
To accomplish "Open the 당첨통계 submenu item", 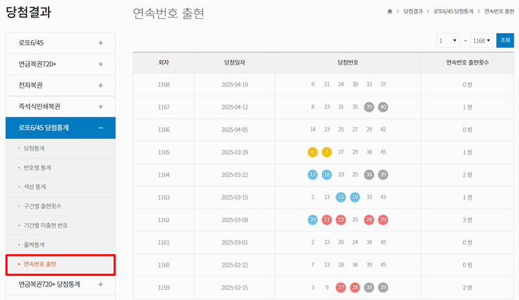I will pyautogui.click(x=34, y=148).
